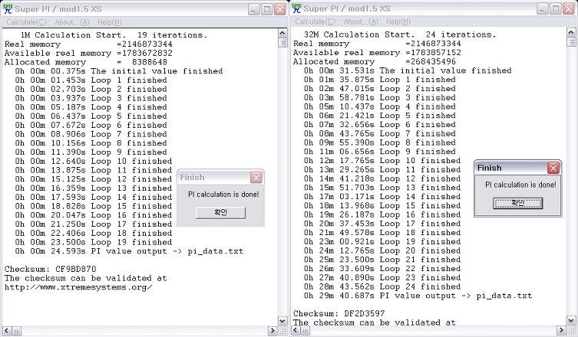The image size is (578, 337).
Task: Click horizontal scrollbar thumb in left window
Action: pyautogui.click(x=17, y=330)
